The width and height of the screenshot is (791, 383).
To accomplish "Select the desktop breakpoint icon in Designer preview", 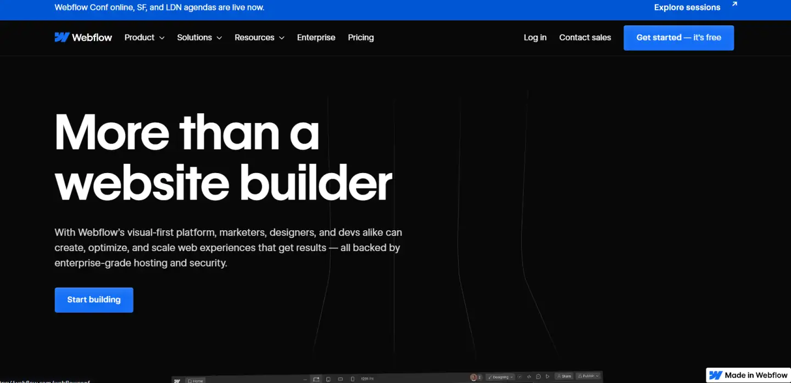I will [316, 379].
